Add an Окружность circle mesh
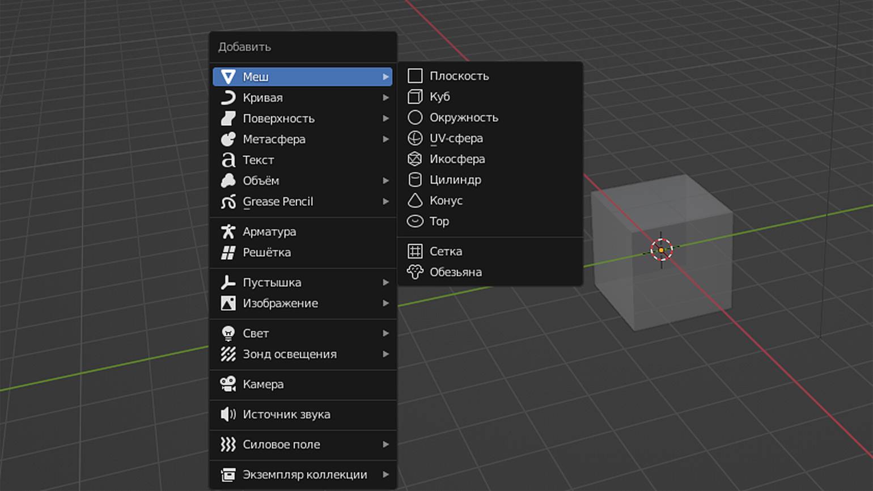This screenshot has width=873, height=491. pos(463,117)
